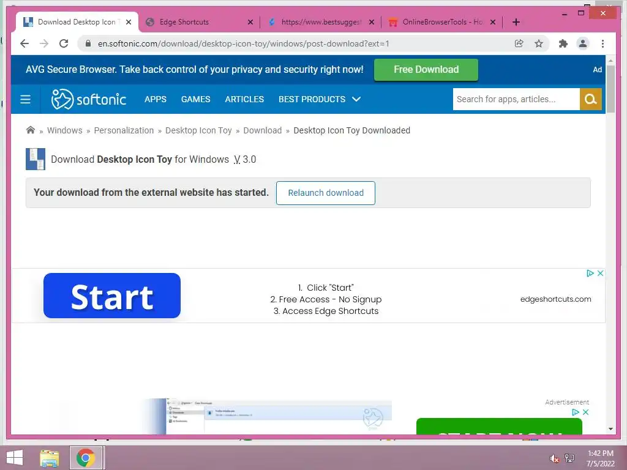Open the Softonic hamburger menu

point(25,99)
